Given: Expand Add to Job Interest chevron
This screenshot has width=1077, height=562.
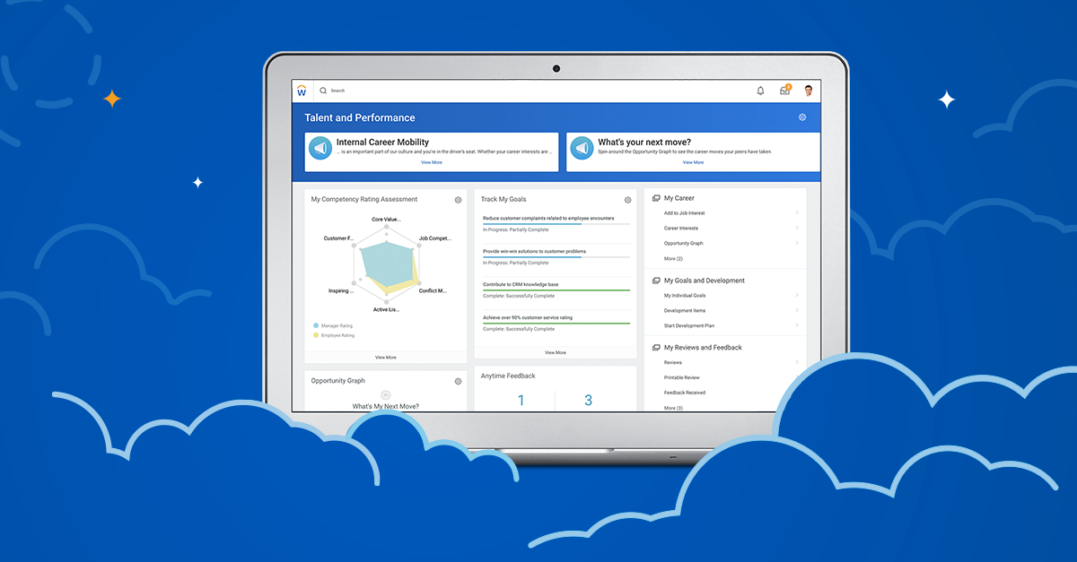Looking at the screenshot, I should coord(797,212).
